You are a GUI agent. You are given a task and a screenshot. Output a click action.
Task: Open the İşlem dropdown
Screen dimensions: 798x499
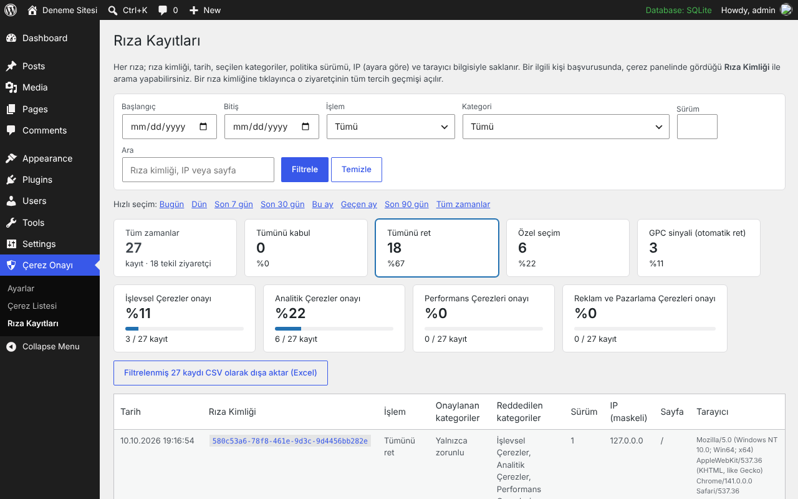391,127
